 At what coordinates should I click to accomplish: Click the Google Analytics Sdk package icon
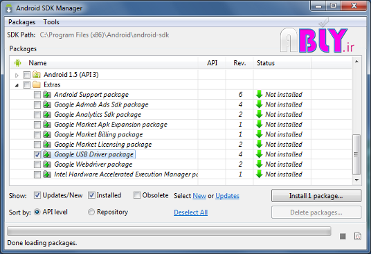click(x=47, y=114)
